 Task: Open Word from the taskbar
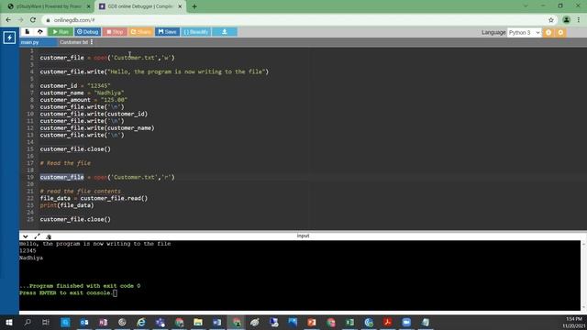tap(217, 322)
